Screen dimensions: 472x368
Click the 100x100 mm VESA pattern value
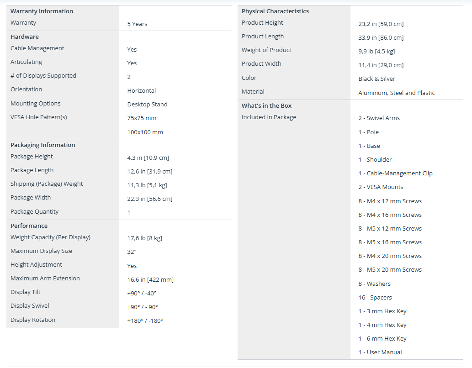tap(145, 132)
